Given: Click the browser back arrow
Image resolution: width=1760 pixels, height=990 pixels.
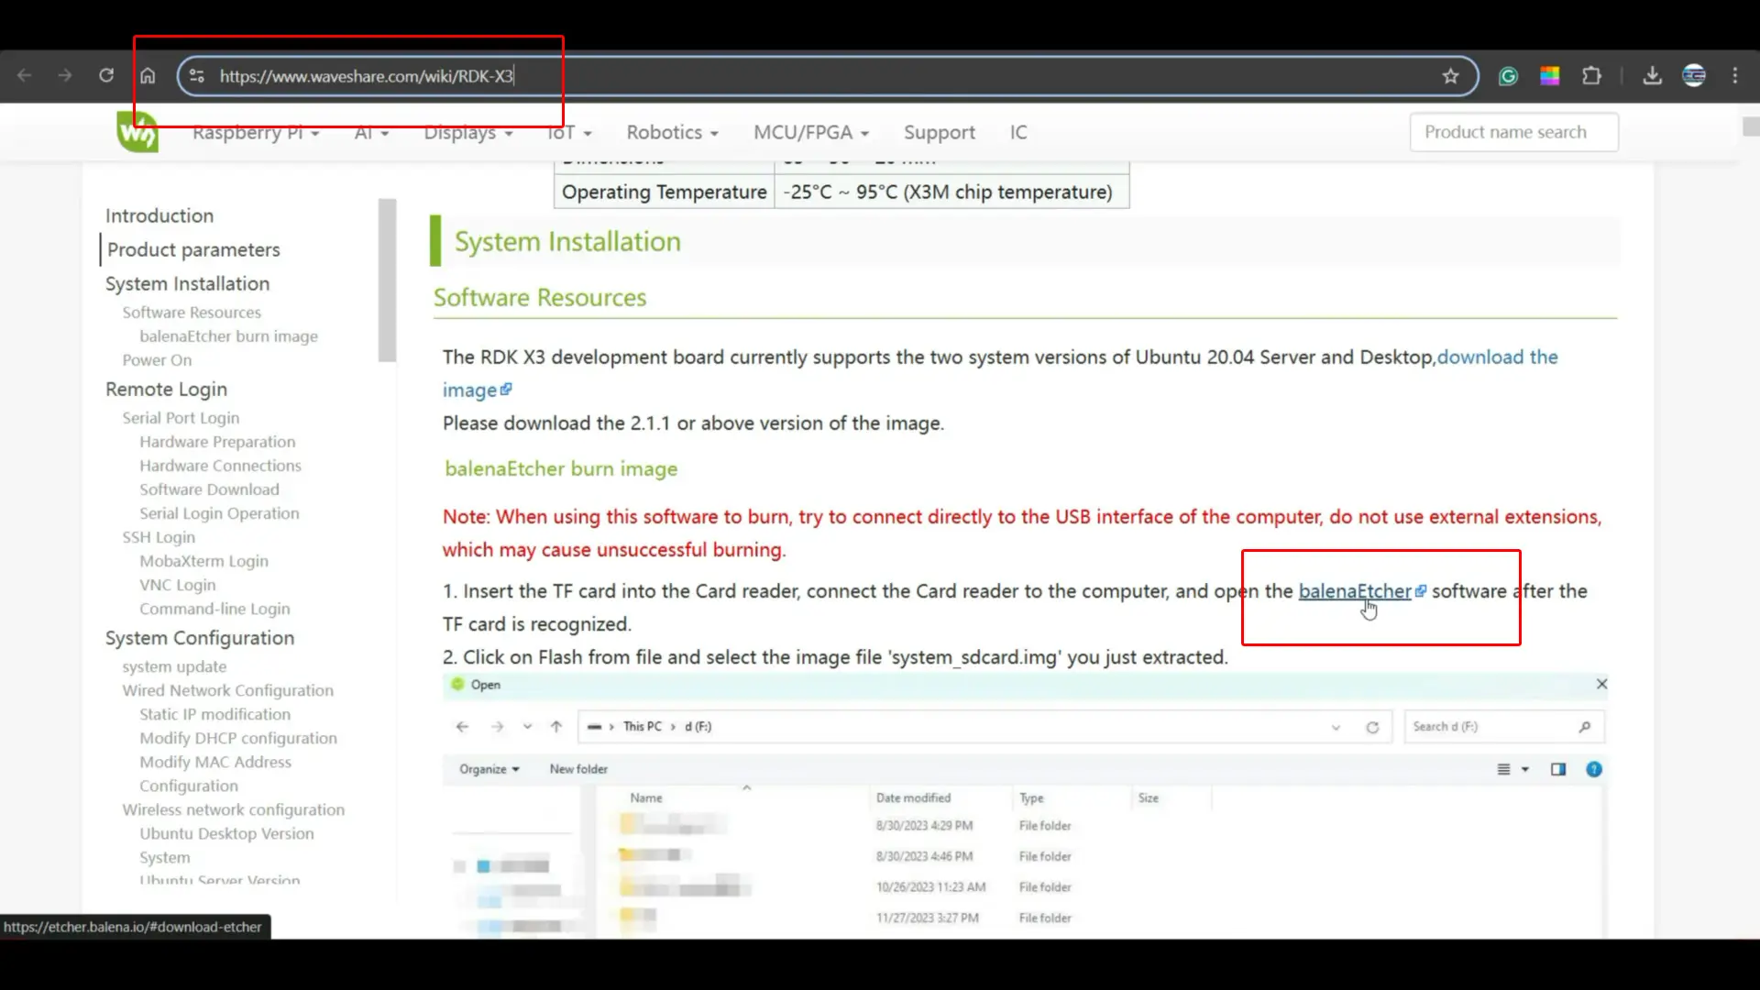Looking at the screenshot, I should point(25,75).
